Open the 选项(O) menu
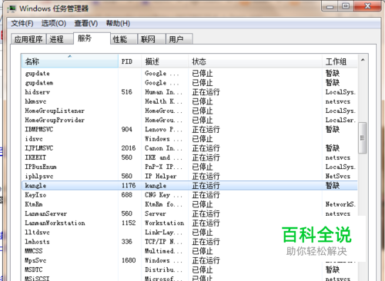 pyautogui.click(x=54, y=24)
